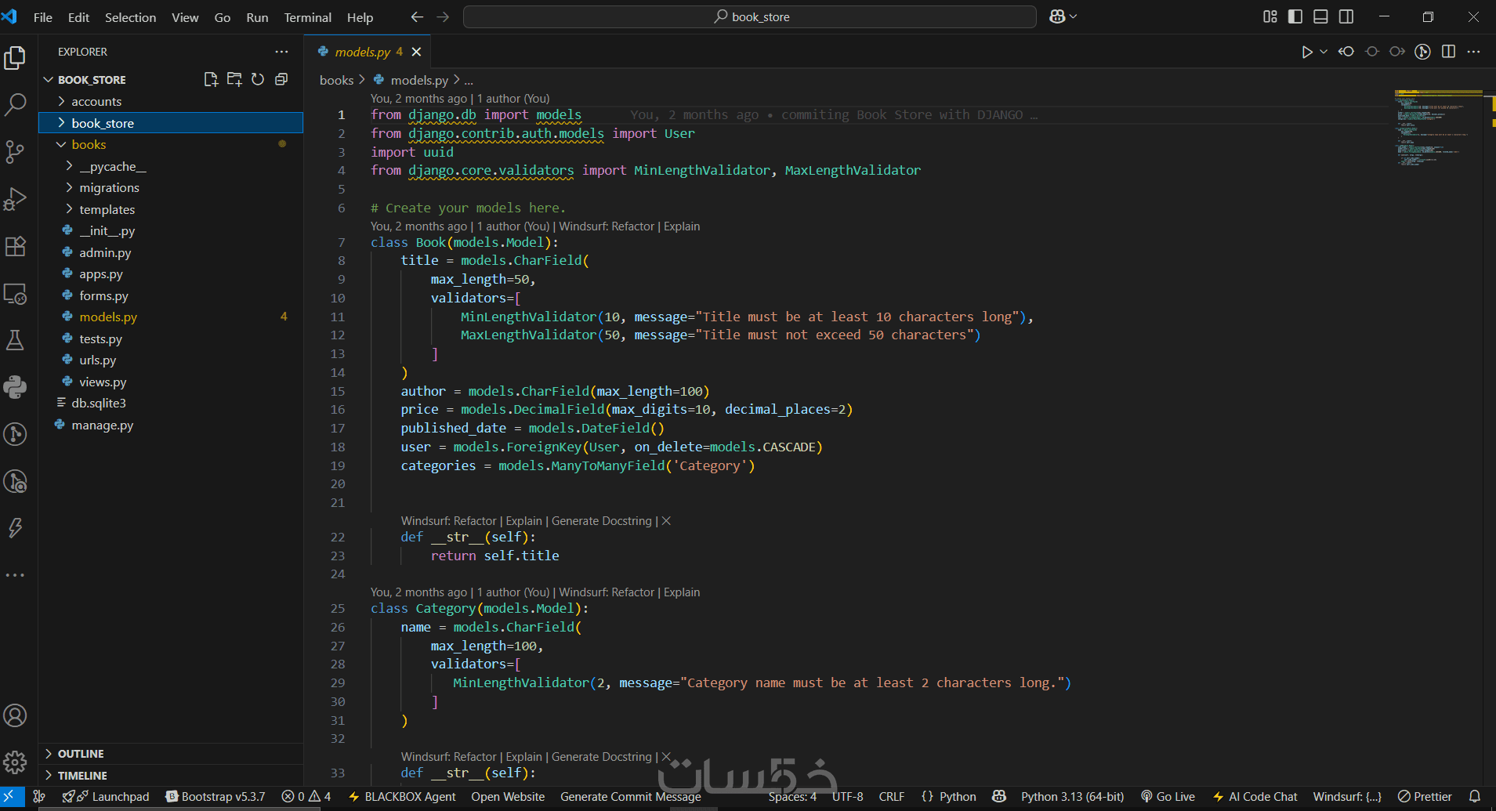This screenshot has height=811, width=1496.
Task: Open the run button dropdown arrow
Action: click(x=1324, y=52)
